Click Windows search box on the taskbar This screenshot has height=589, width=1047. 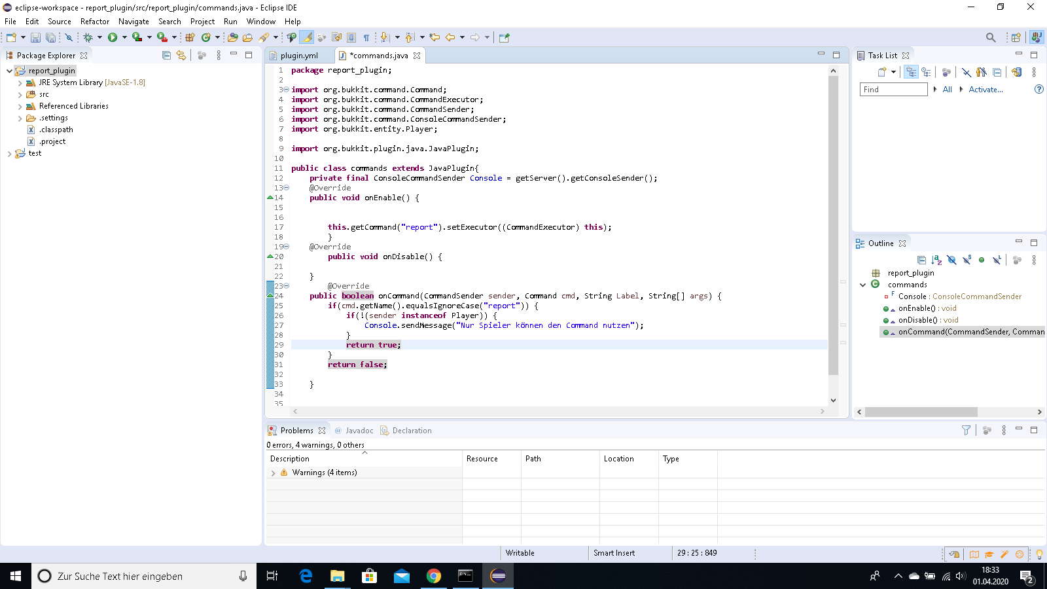tap(143, 576)
